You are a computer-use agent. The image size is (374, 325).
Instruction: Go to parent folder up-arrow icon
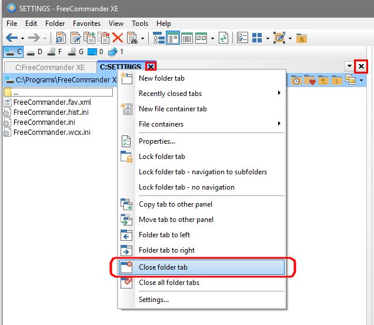coord(323,80)
